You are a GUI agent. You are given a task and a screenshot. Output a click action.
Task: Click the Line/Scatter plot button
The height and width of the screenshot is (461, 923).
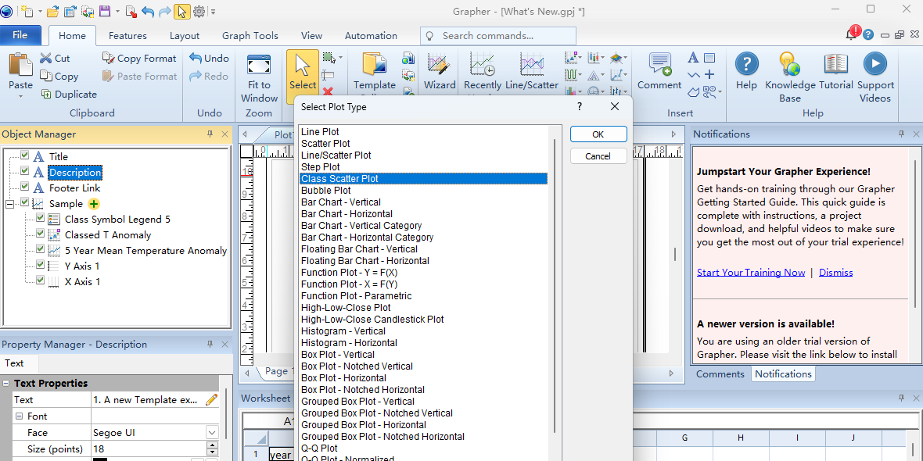(532, 72)
